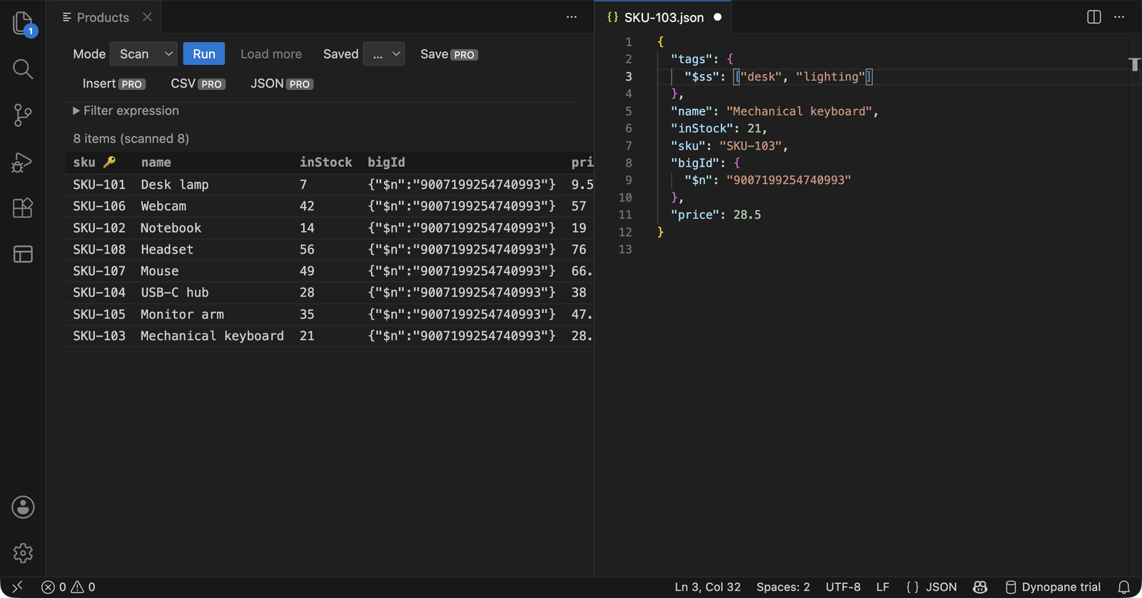
Task: Click the Insert PRO button
Action: [x=114, y=83]
